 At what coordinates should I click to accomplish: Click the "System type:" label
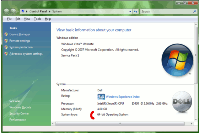click(69, 115)
